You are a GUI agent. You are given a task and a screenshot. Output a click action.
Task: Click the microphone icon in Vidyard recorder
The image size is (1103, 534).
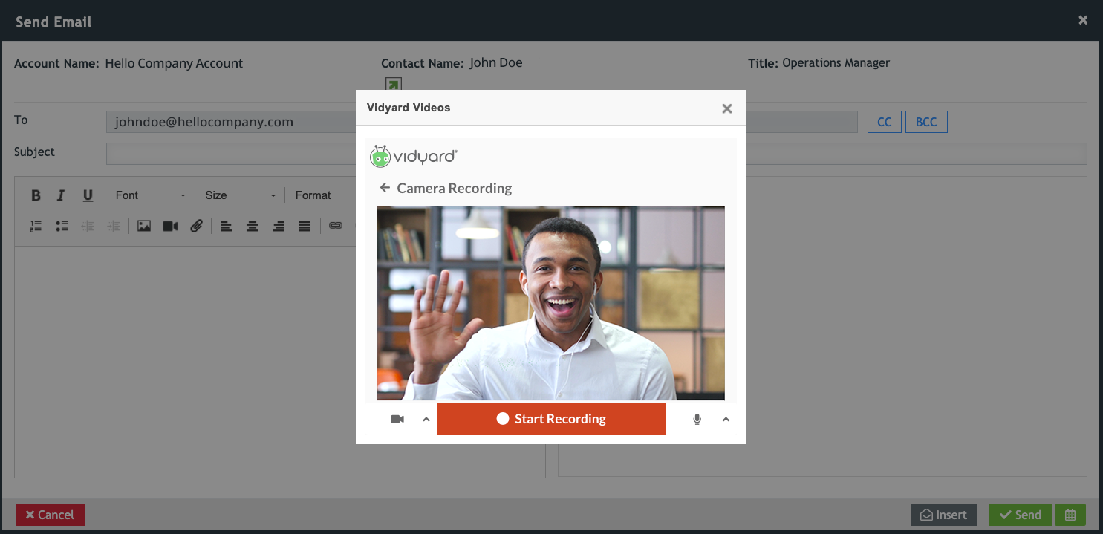[x=697, y=418]
